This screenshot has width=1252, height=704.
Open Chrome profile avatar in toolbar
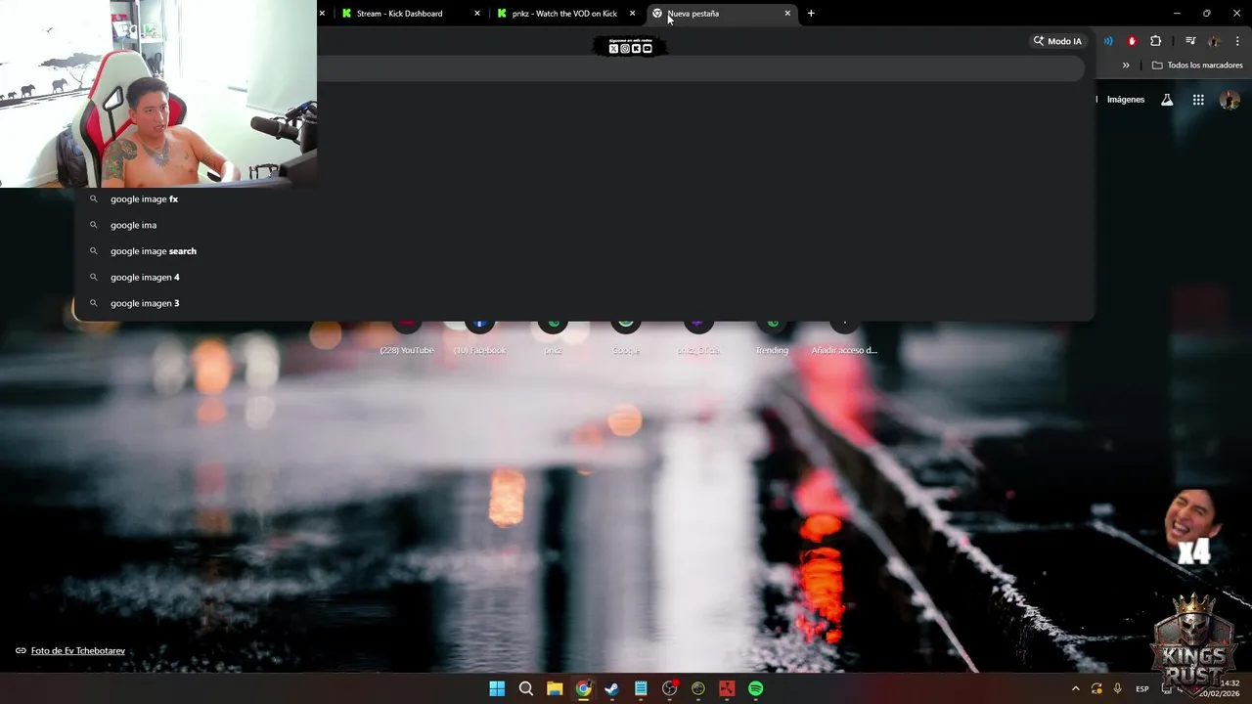tap(1214, 41)
